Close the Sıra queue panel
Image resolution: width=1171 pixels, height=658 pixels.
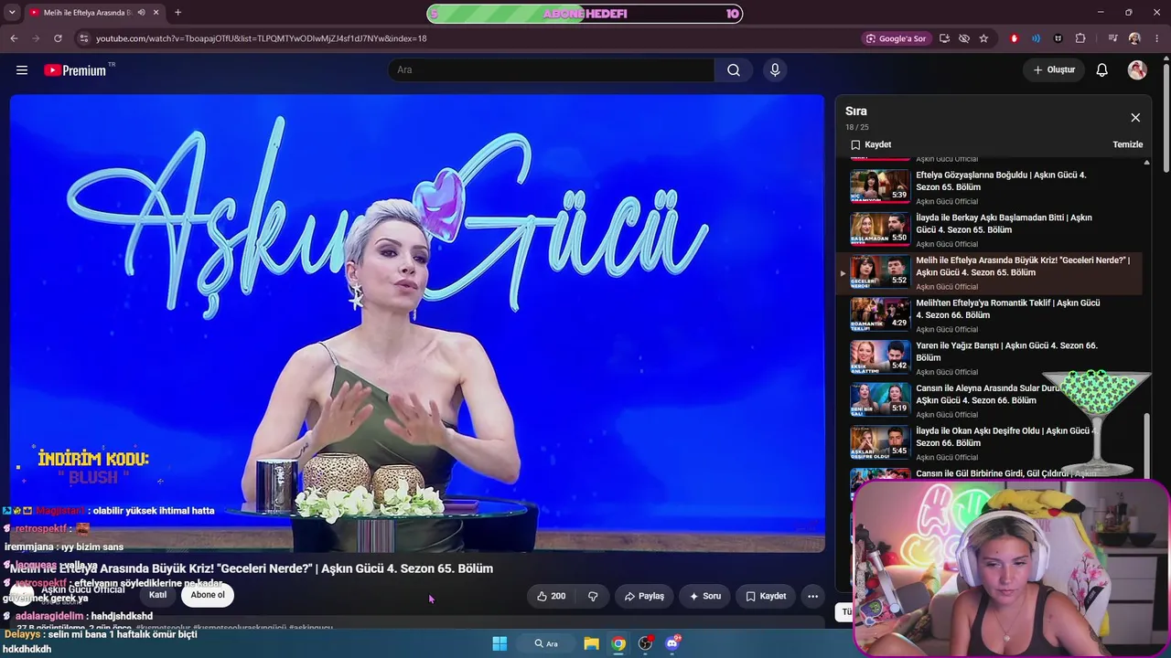(1135, 118)
